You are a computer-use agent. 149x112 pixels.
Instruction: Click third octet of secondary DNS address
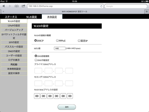click(59, 83)
